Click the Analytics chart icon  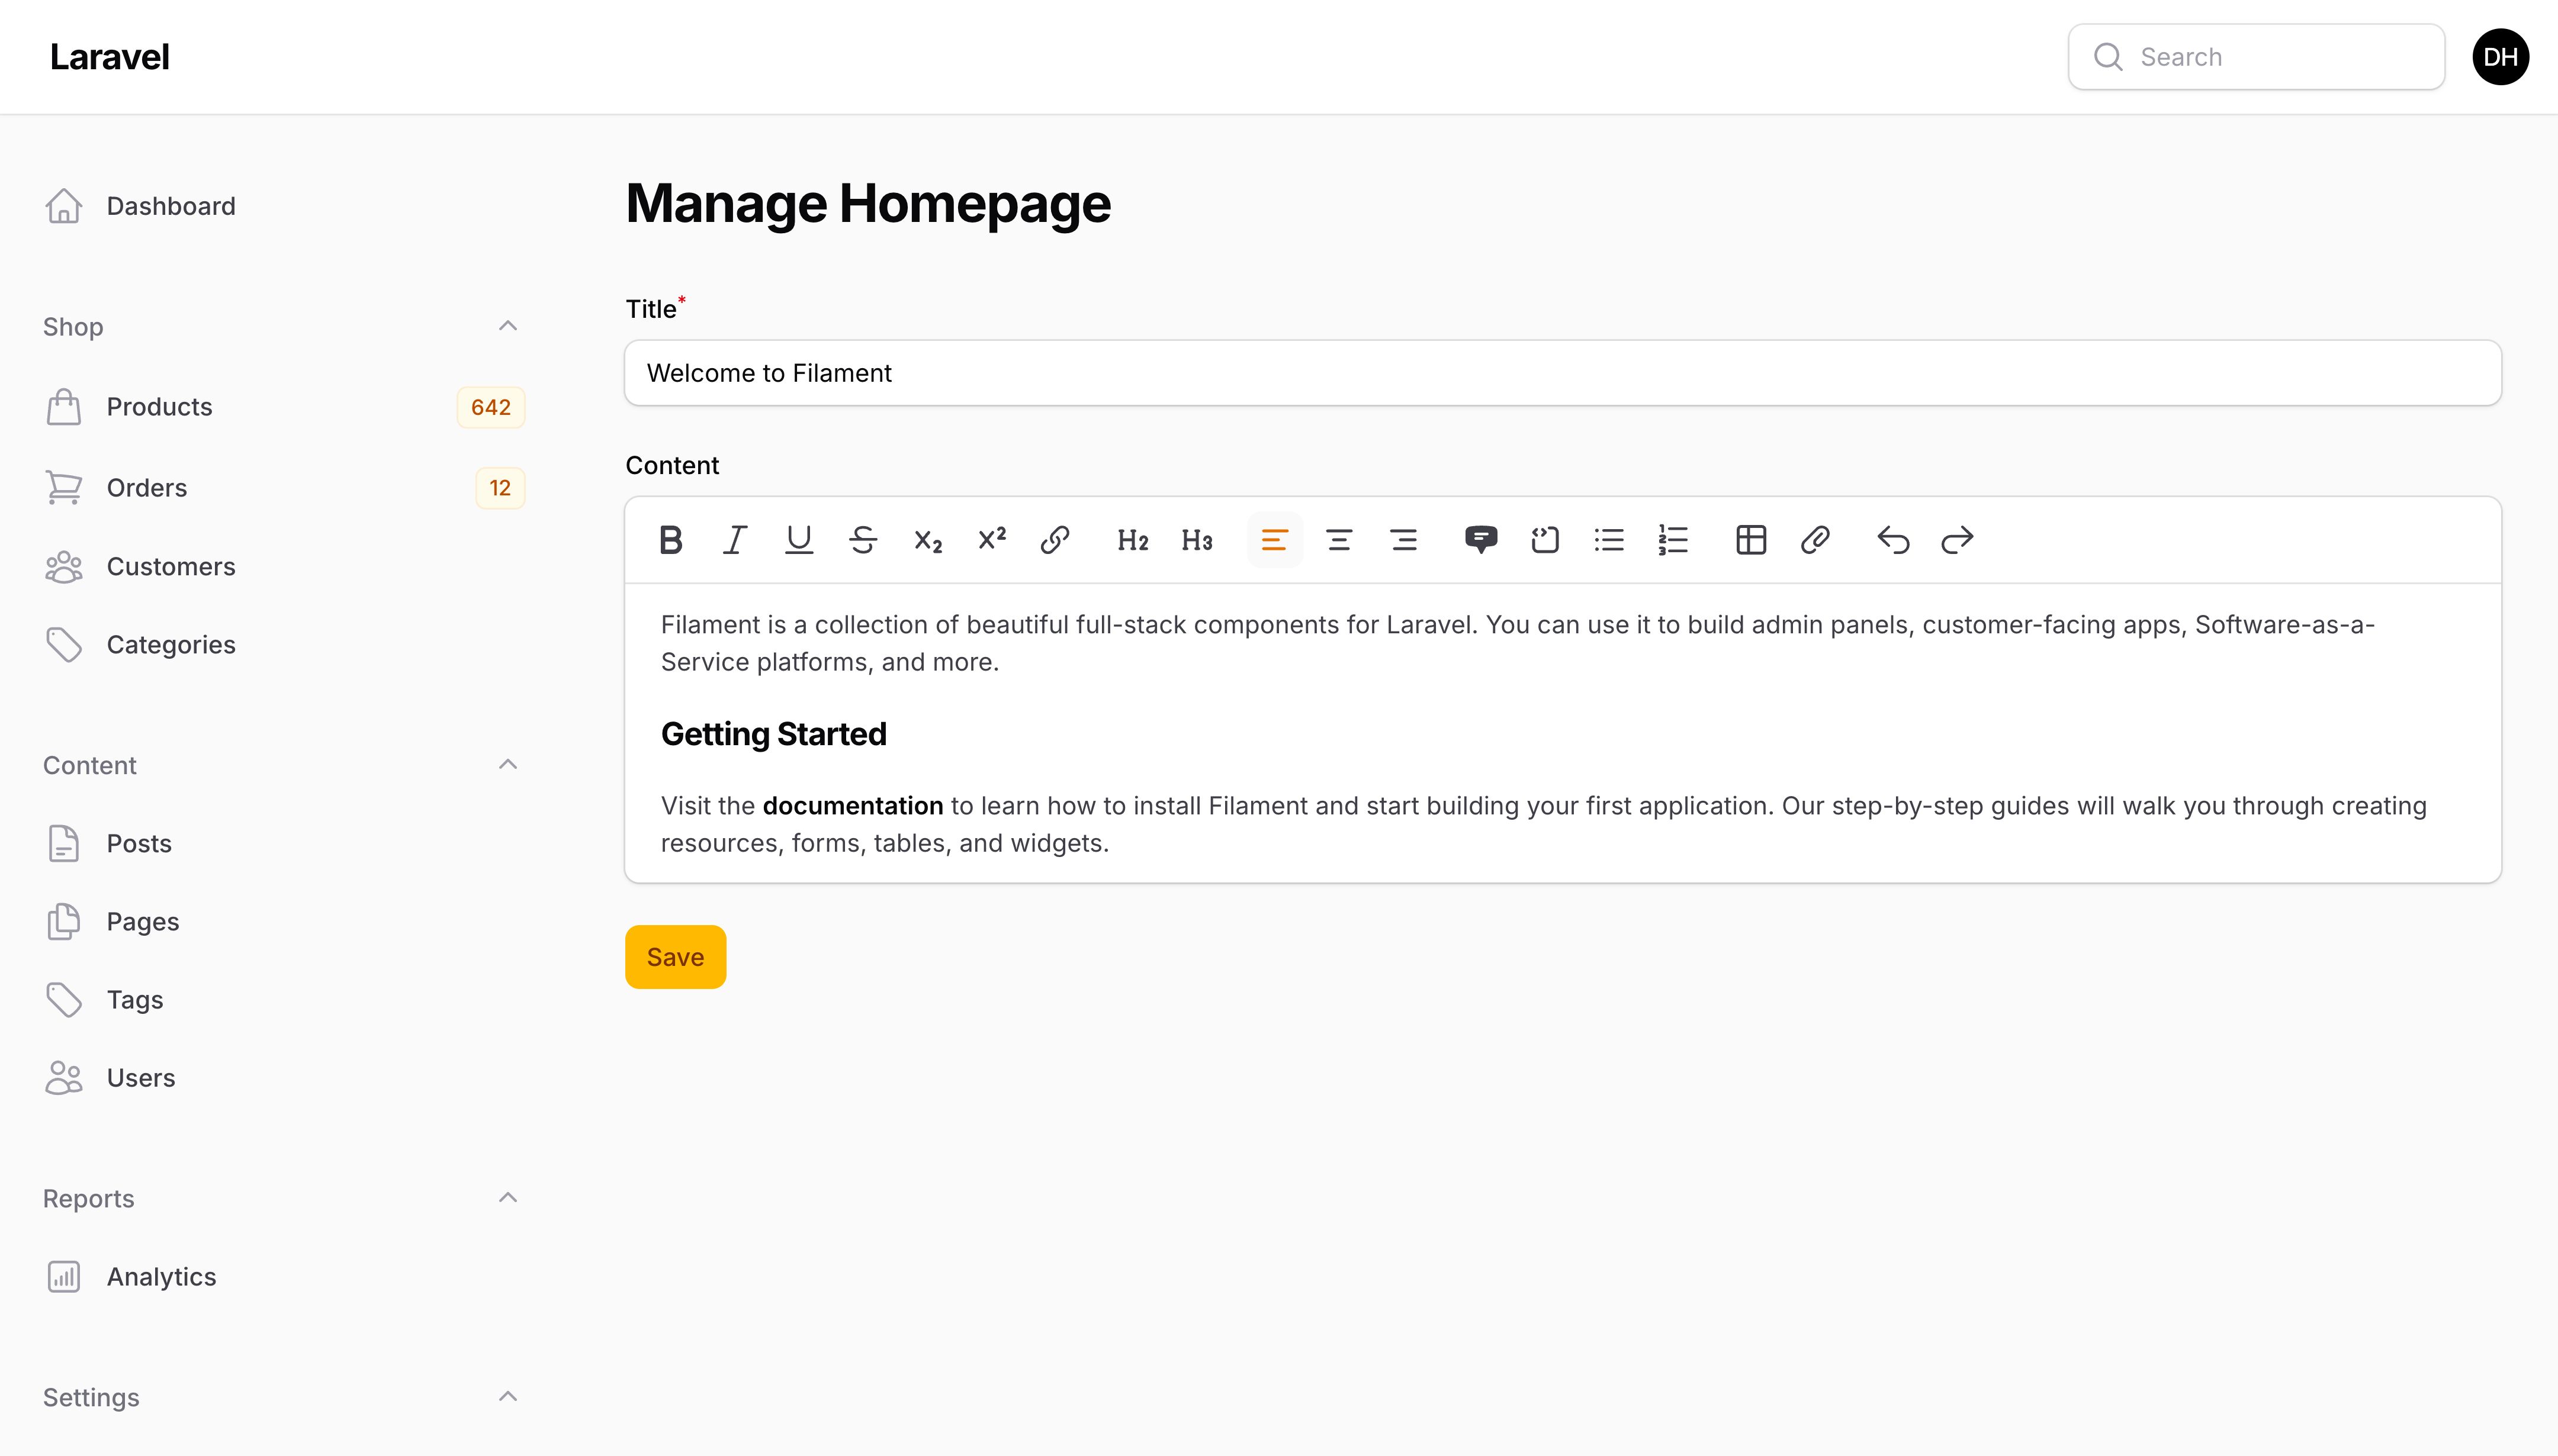click(63, 1277)
